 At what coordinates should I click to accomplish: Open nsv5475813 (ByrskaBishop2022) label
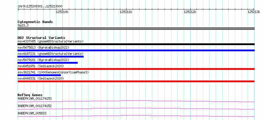pos(43,47)
